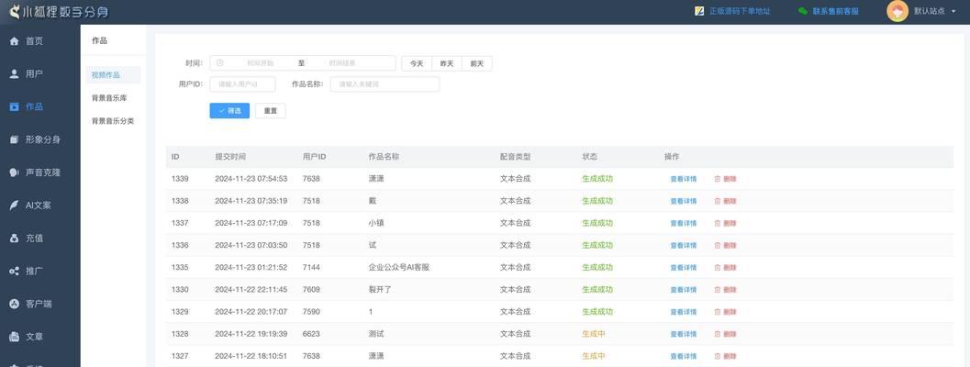Click the end time field
This screenshot has width=970, height=367.
pos(342,63)
